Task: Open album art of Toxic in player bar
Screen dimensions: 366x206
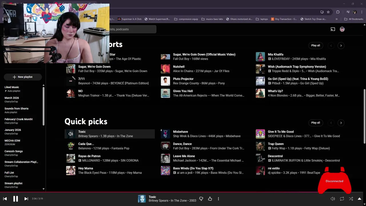Action: click(142, 199)
